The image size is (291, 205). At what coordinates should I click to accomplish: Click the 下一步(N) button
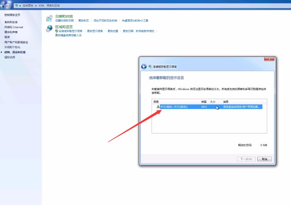(246, 159)
